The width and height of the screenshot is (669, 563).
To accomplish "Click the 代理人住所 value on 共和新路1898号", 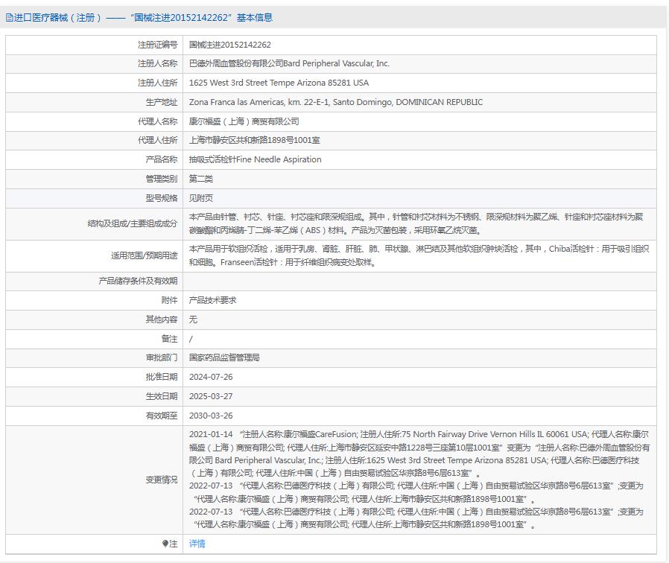I will 254,140.
